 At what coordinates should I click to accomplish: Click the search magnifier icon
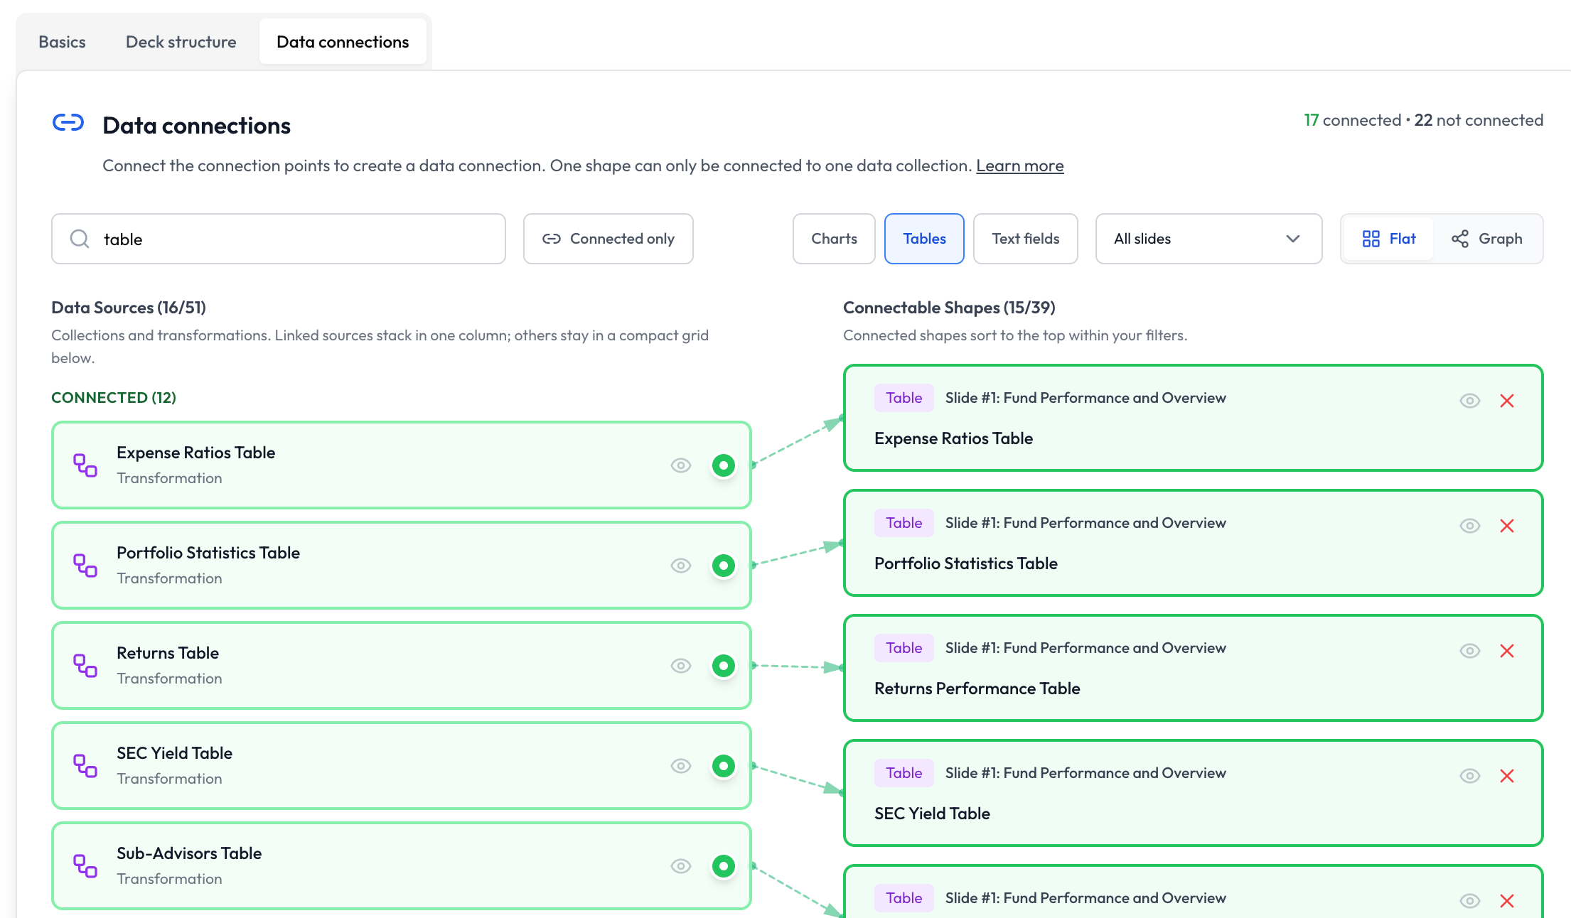coord(80,239)
